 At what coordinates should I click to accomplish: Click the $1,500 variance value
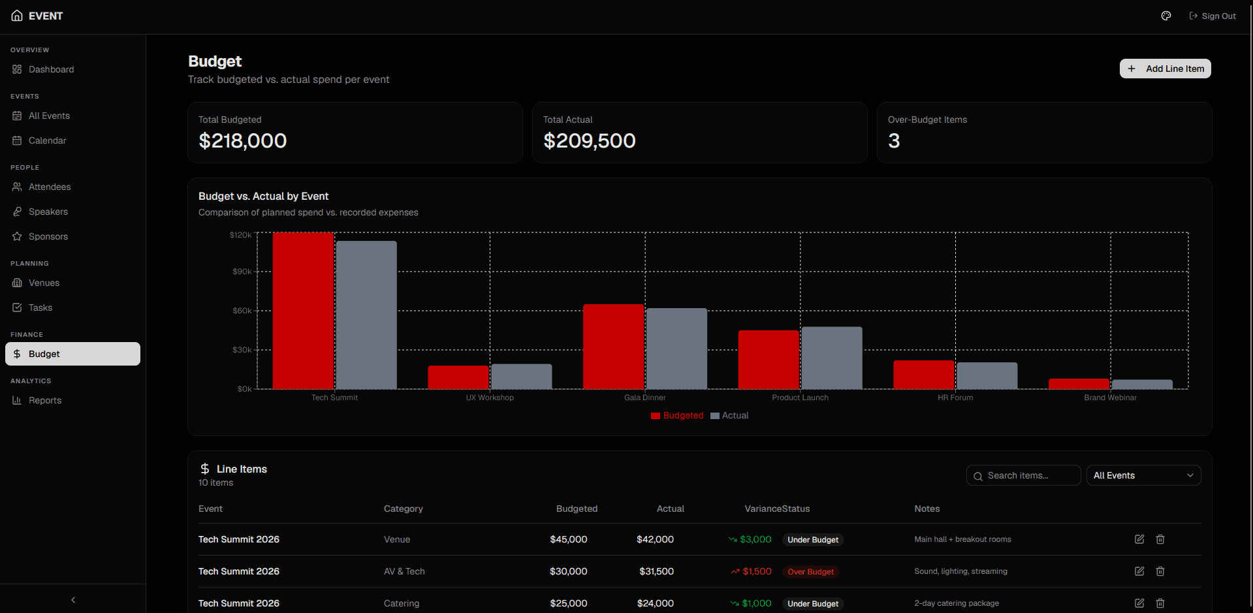[x=757, y=571]
